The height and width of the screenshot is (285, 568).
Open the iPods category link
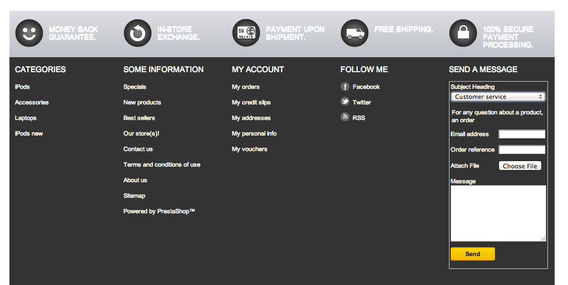click(22, 87)
